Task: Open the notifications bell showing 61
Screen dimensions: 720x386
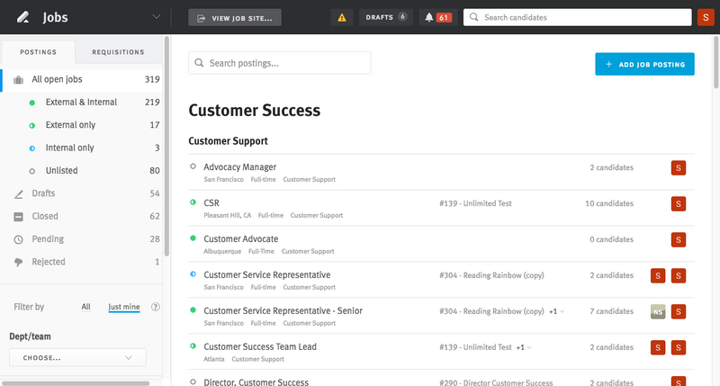Action: [x=436, y=17]
